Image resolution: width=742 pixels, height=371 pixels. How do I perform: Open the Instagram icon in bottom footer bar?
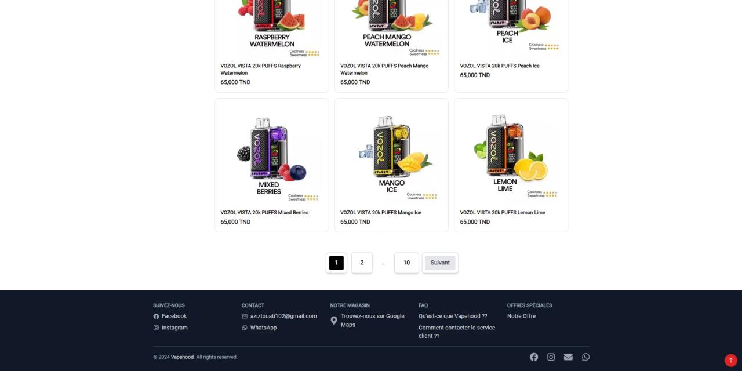(x=551, y=357)
